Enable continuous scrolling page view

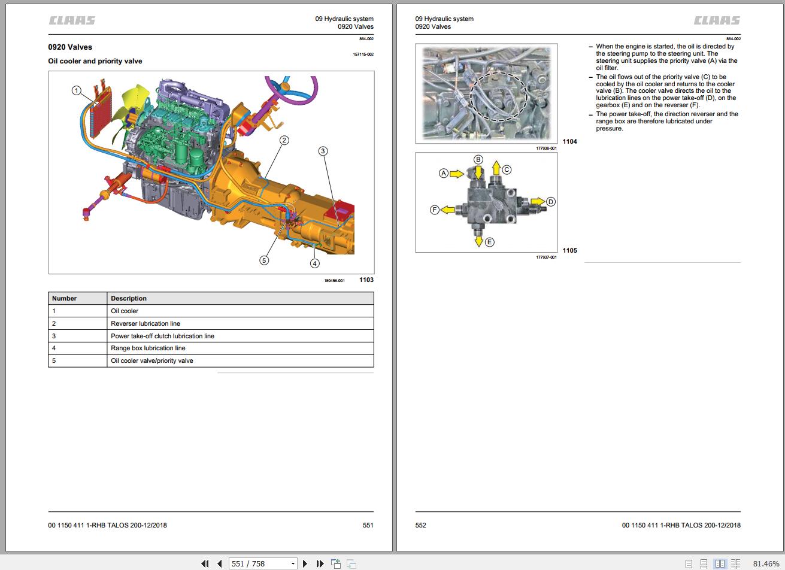pos(704,563)
